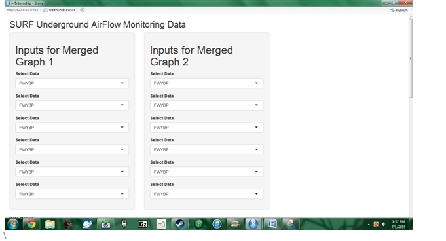
Task: Open first Select Data dropdown in Graph 2
Action: (206, 83)
